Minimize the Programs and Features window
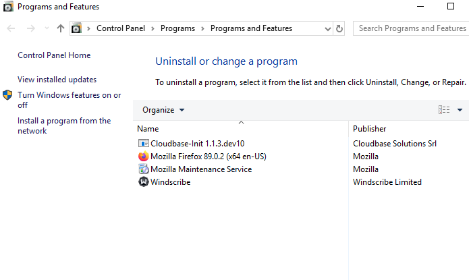 pyautogui.click(x=420, y=6)
